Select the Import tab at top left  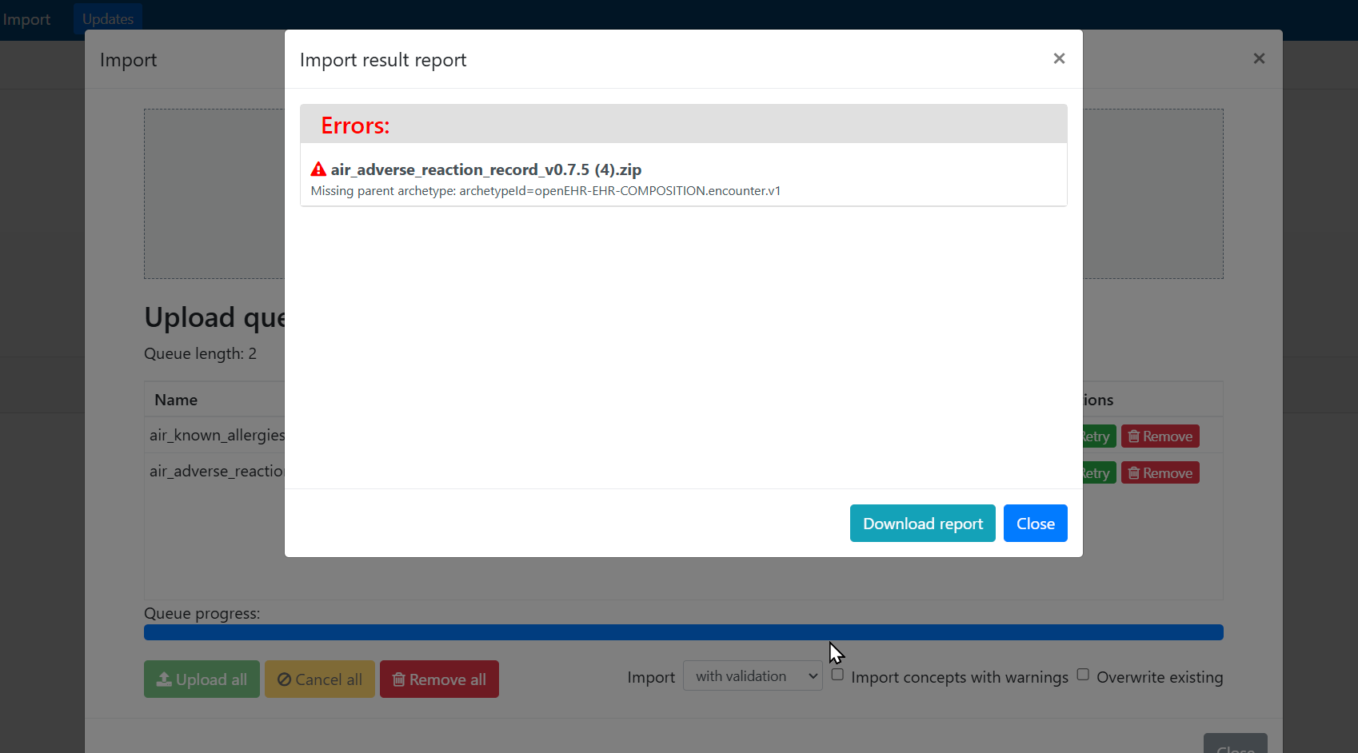tap(26, 19)
